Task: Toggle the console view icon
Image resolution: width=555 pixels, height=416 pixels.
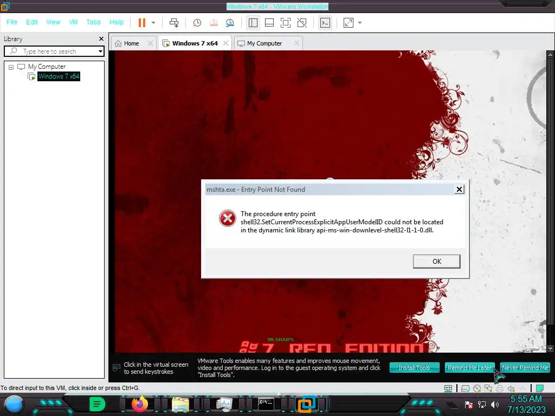Action: click(x=325, y=23)
